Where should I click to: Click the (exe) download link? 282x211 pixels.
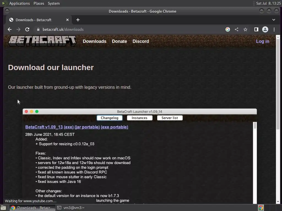69,127
